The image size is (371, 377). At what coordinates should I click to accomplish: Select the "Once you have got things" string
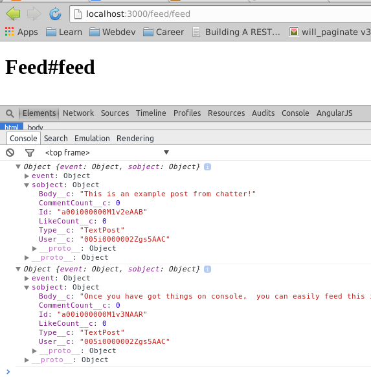(x=225, y=296)
